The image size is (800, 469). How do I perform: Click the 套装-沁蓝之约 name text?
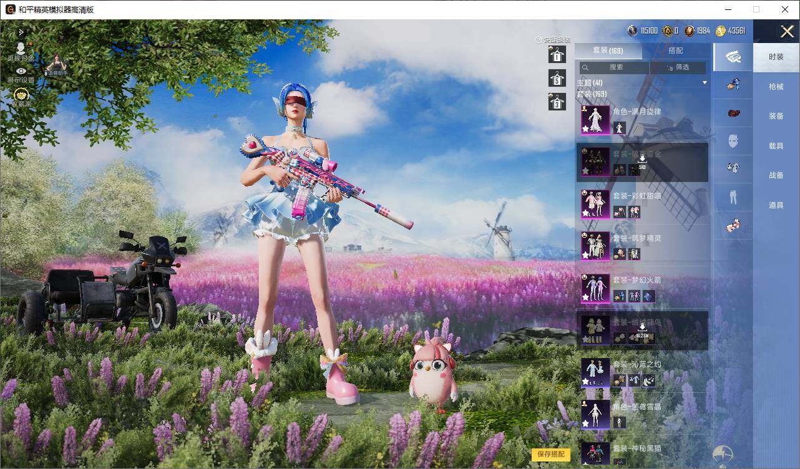click(x=637, y=364)
